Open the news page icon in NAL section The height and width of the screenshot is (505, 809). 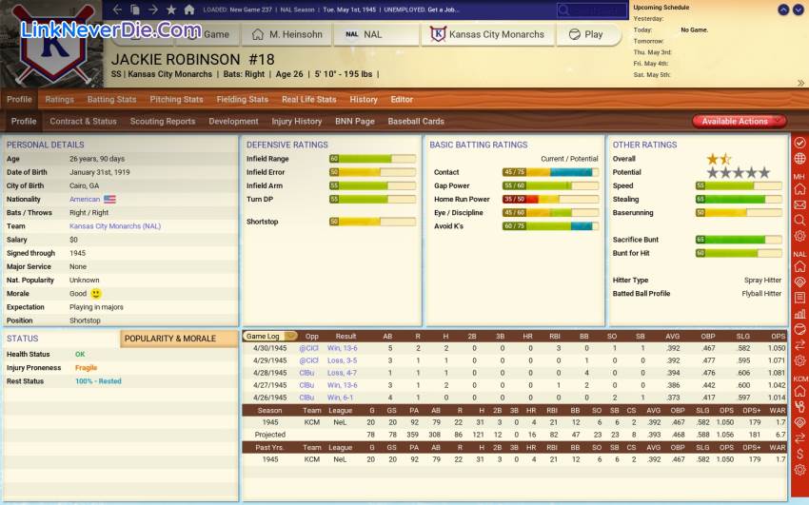799,298
